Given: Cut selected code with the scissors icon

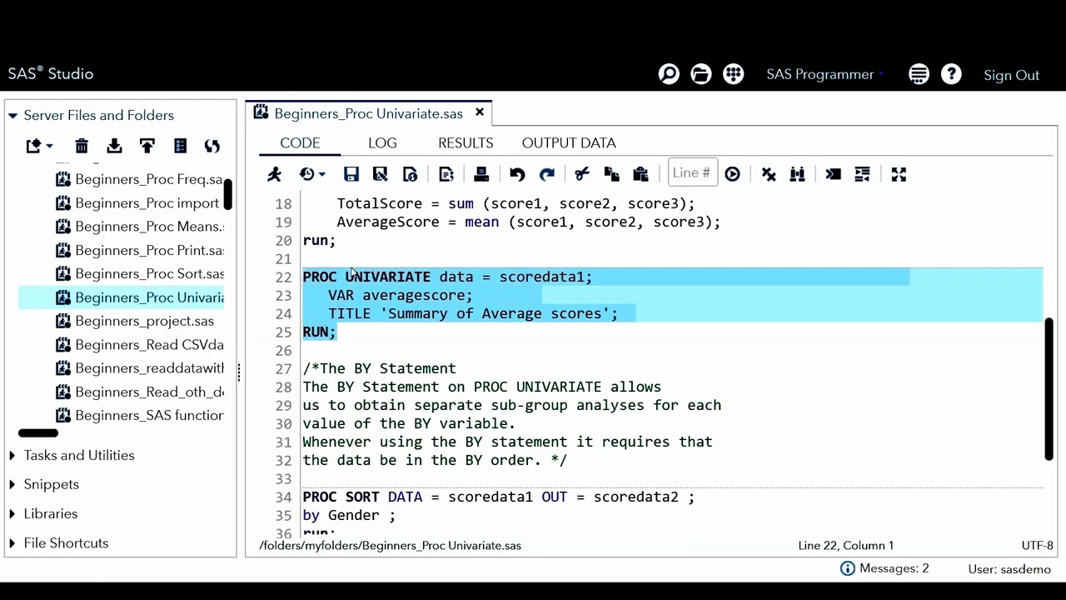Looking at the screenshot, I should pyautogui.click(x=582, y=174).
